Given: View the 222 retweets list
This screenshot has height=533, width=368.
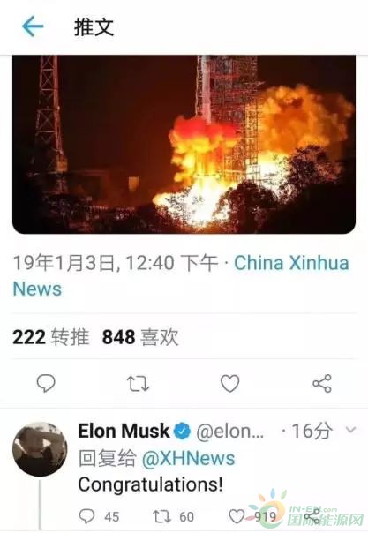Looking at the screenshot, I should (50, 337).
